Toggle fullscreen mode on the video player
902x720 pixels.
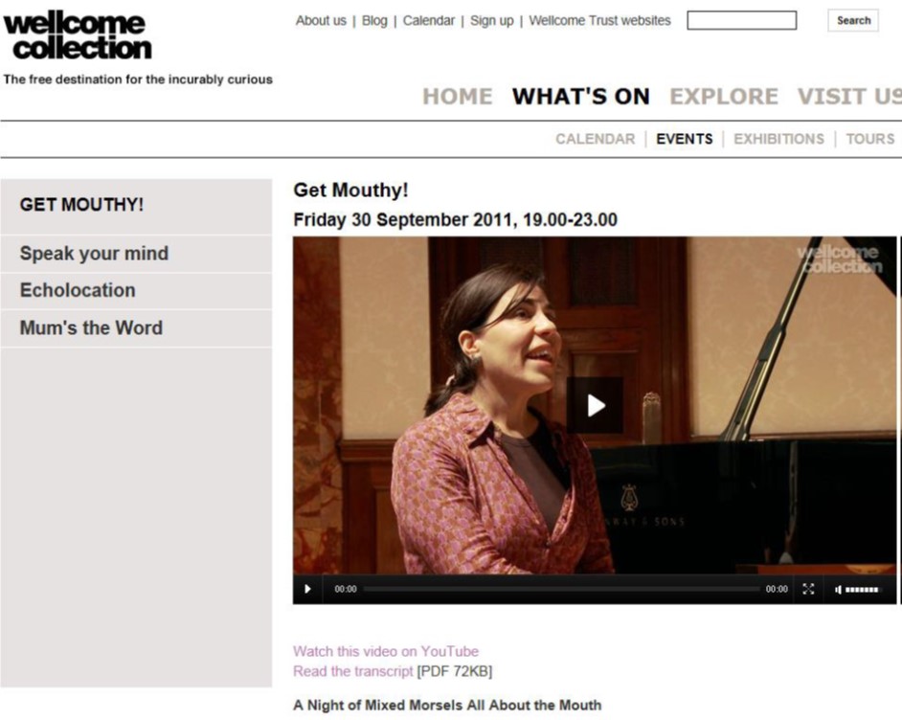click(x=808, y=589)
